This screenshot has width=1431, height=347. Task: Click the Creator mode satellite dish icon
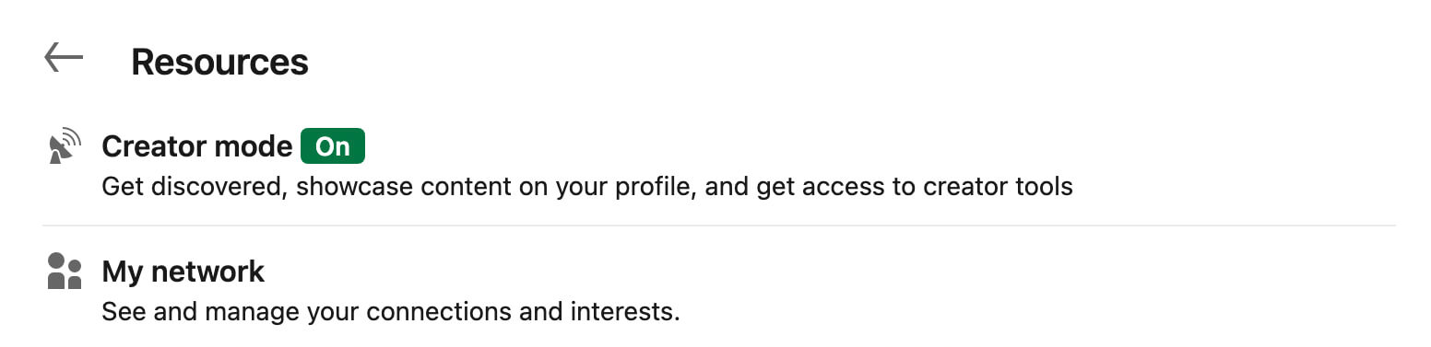[65, 147]
